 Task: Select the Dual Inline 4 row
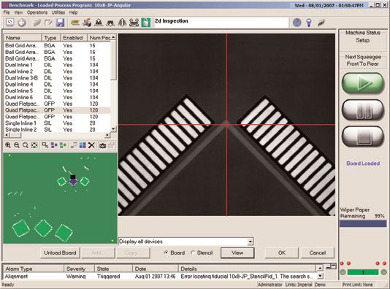[57, 84]
